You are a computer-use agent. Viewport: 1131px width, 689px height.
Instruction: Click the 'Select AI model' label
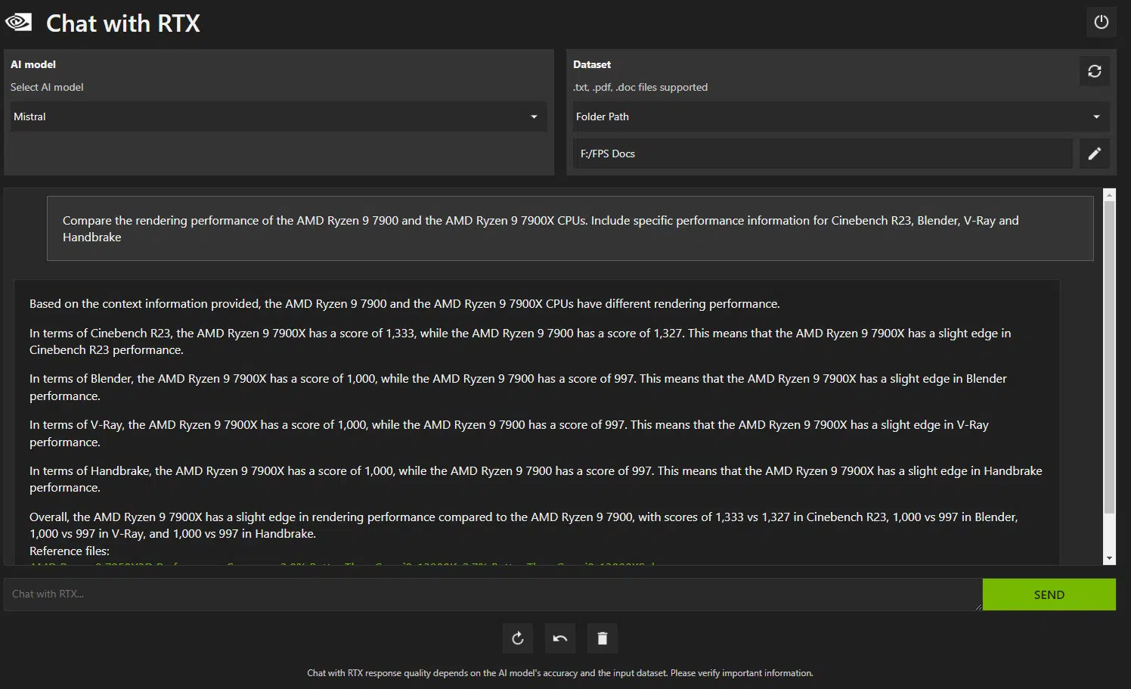coord(47,87)
